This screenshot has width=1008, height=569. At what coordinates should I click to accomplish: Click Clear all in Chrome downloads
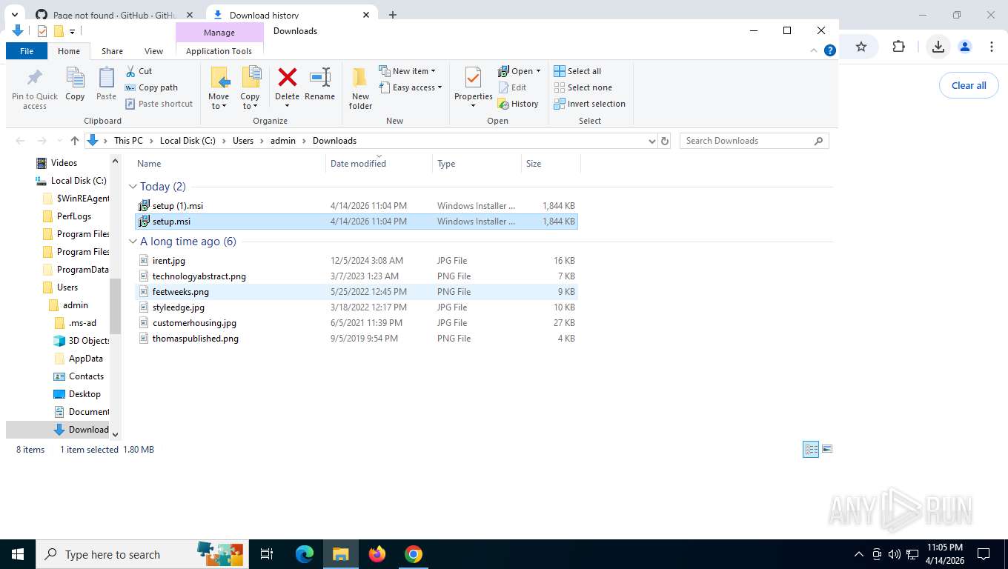click(969, 85)
